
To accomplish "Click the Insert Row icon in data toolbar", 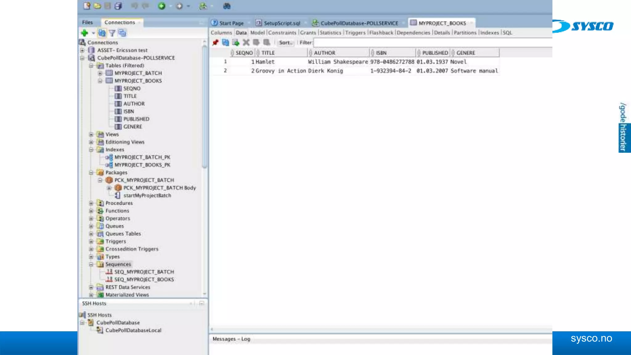I will tap(236, 43).
